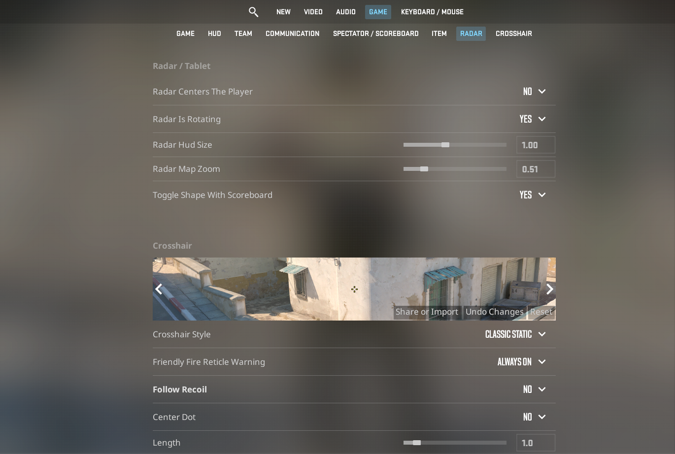Click the Crosshair section heading
Viewport: 675px width, 454px height.
coord(172,246)
